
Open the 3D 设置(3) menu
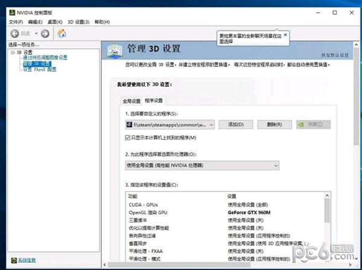click(78, 22)
